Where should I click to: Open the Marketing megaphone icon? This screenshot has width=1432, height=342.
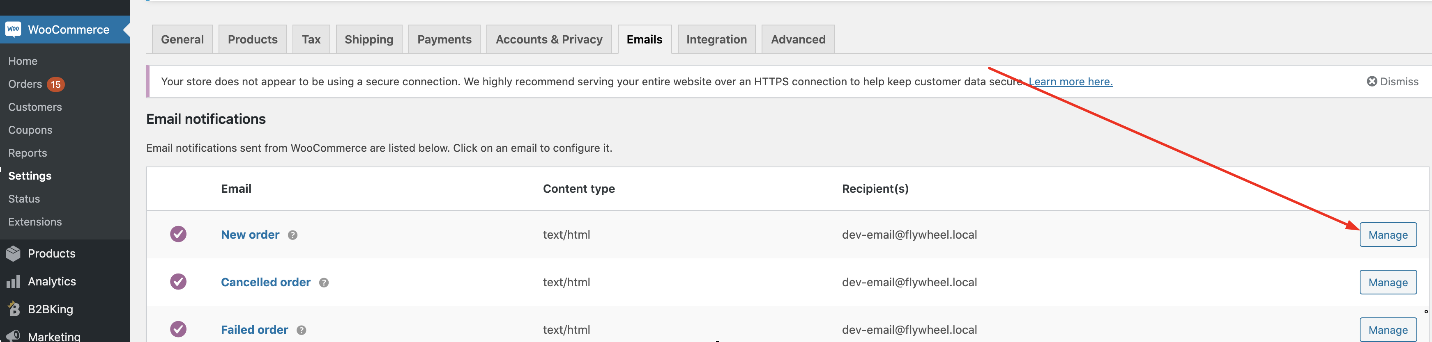pos(13,336)
